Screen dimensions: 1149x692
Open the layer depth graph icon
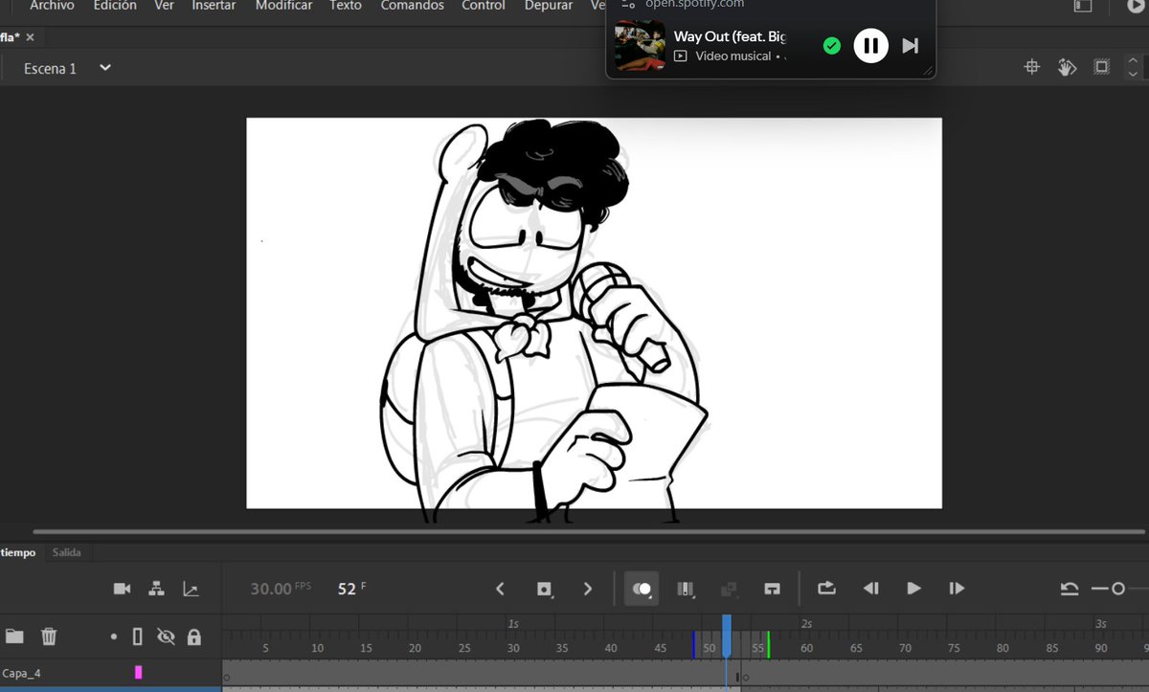[191, 589]
